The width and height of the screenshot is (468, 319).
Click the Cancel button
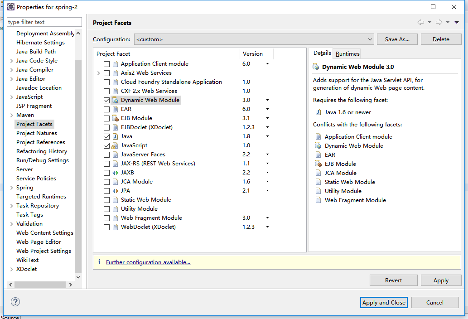[434, 302]
